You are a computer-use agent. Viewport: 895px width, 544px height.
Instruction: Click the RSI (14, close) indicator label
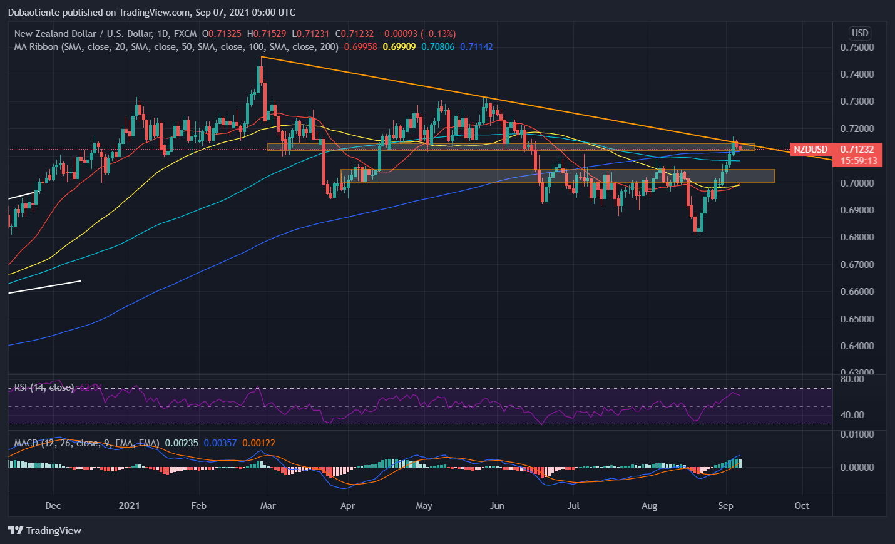tap(44, 387)
